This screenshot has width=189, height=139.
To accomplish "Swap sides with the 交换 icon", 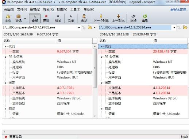I will click(x=134, y=18).
